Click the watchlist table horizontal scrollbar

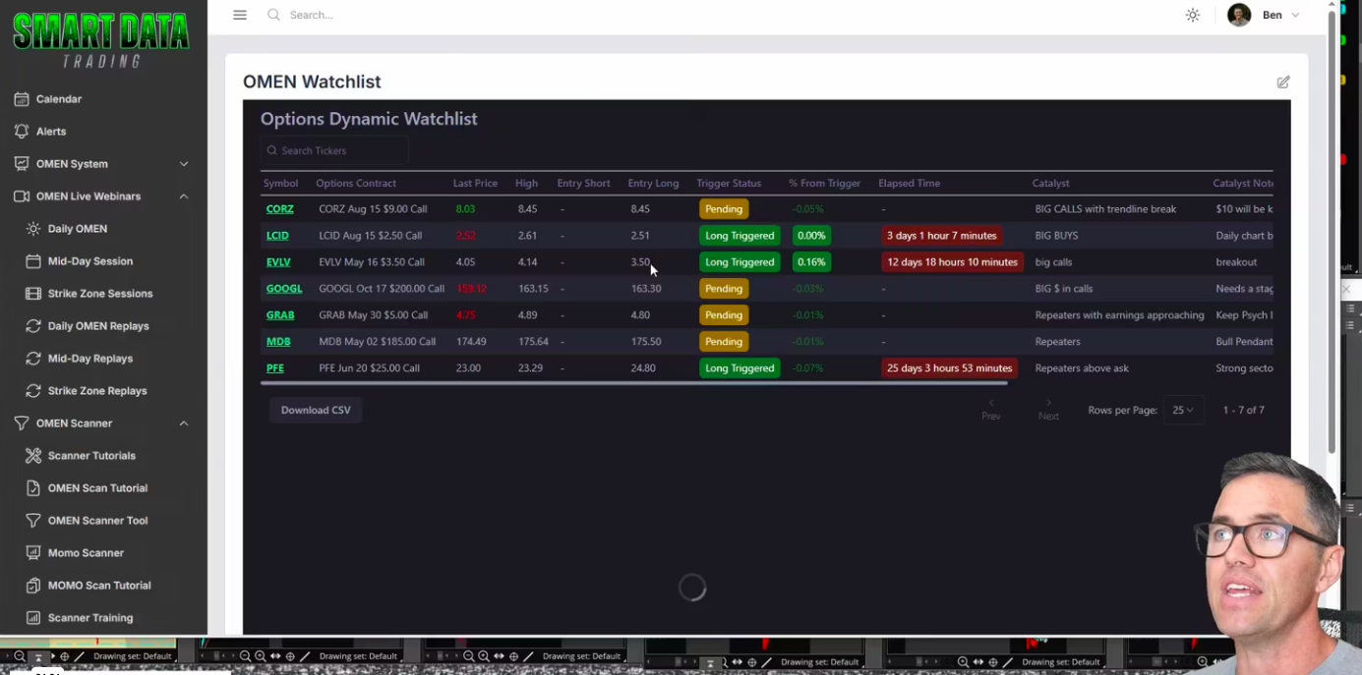click(x=634, y=383)
